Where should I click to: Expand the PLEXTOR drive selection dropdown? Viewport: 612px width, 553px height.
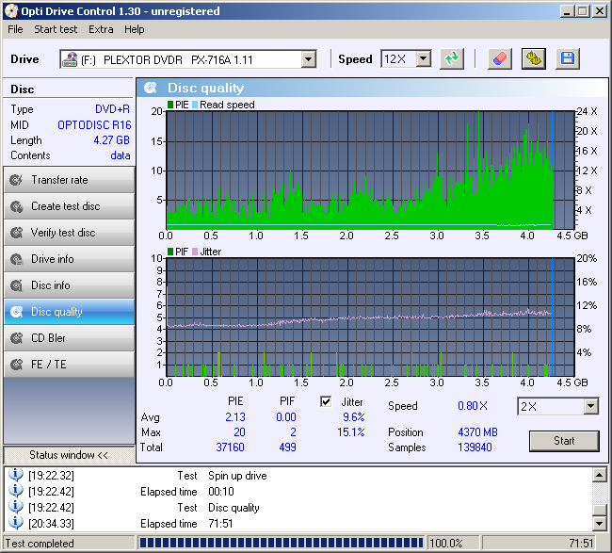coord(308,59)
